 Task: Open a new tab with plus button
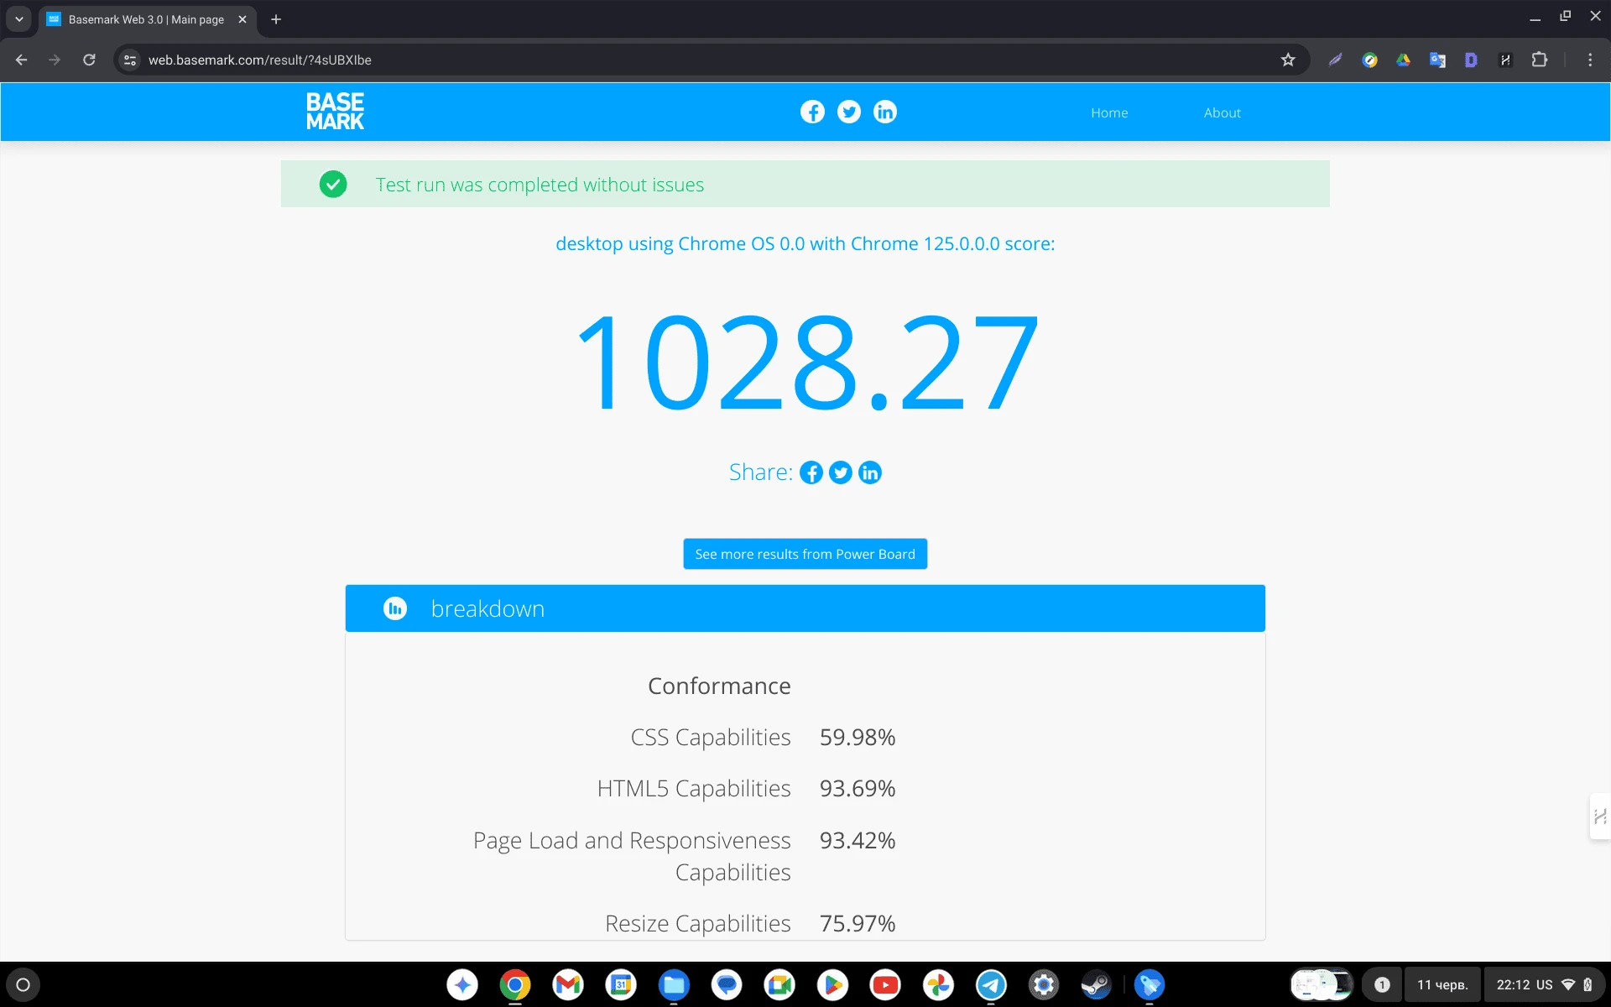(x=276, y=19)
